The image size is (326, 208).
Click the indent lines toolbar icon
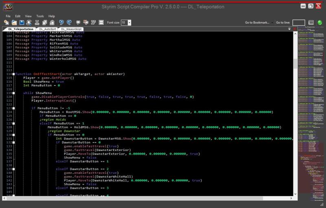(x=93, y=22)
